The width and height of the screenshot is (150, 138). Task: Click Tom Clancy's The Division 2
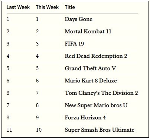(101, 93)
